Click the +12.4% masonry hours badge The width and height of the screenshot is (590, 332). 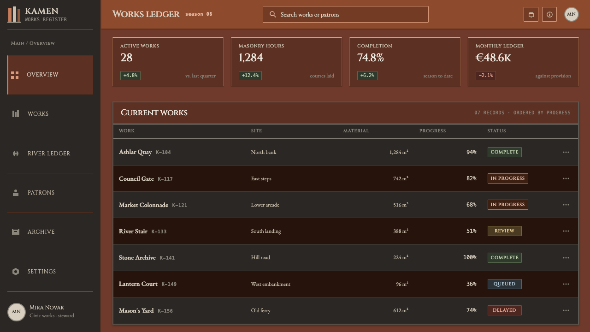tap(250, 76)
